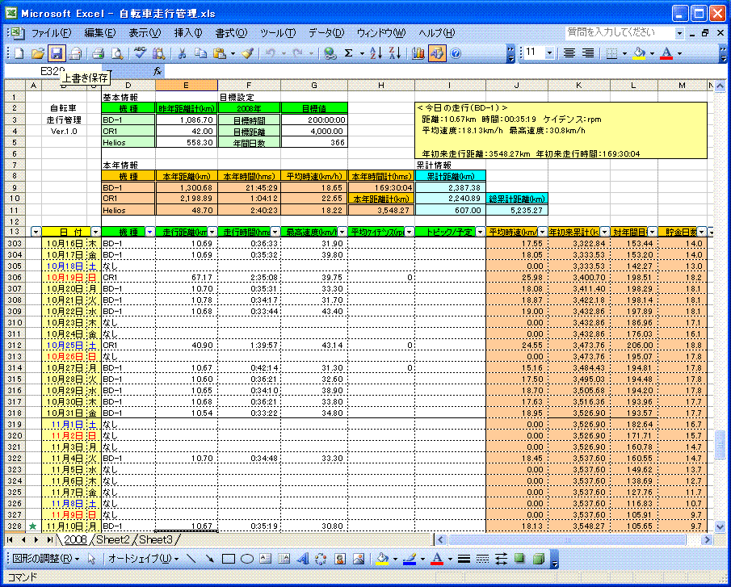Click the New workbook icon
This screenshot has height=587, width=731.
coord(19,53)
